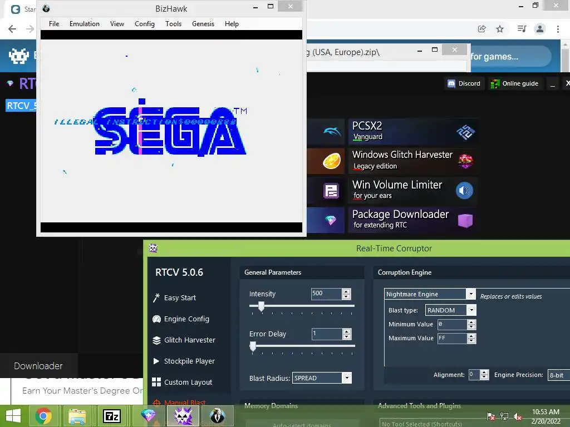Open Chrome from the taskbar
Screen dimensions: 570x427
click(x=43, y=416)
